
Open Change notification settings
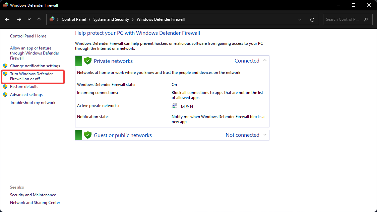coord(35,66)
